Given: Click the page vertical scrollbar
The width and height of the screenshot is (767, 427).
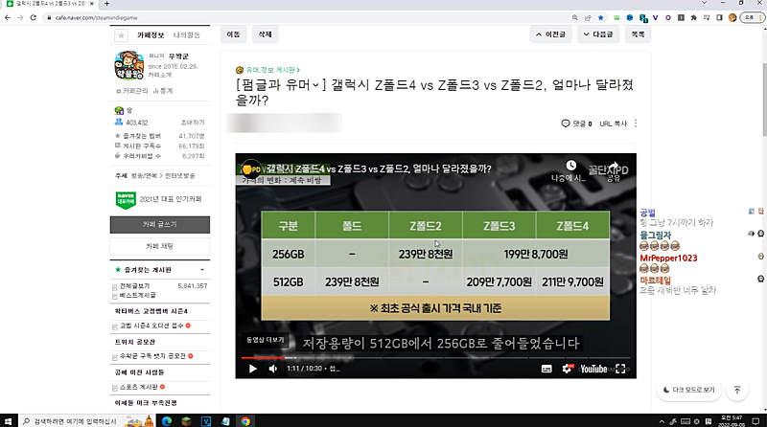Looking at the screenshot, I should (763, 100).
